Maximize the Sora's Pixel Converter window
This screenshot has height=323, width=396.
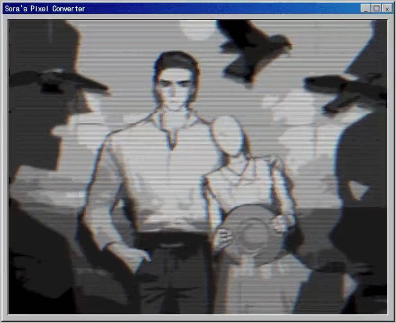pyautogui.click(x=376, y=8)
